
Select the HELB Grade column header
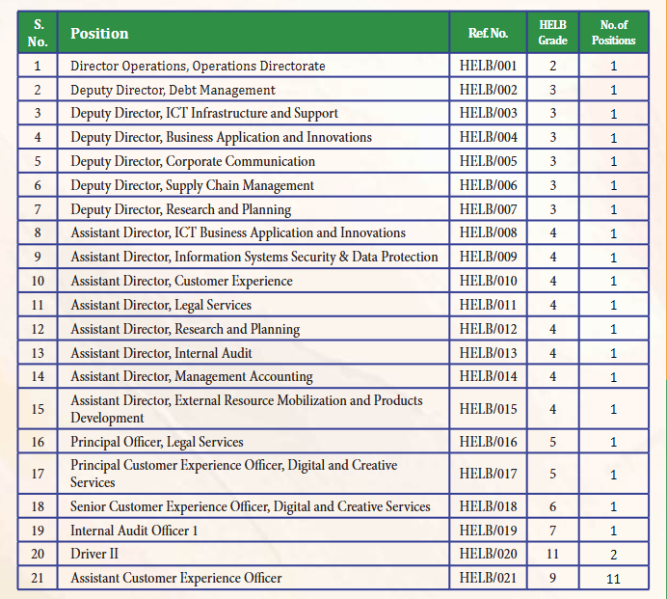552,33
